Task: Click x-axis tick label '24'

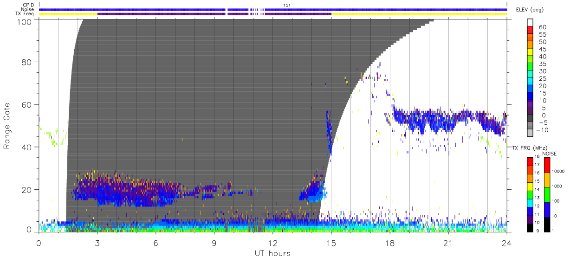Action: [x=506, y=243]
